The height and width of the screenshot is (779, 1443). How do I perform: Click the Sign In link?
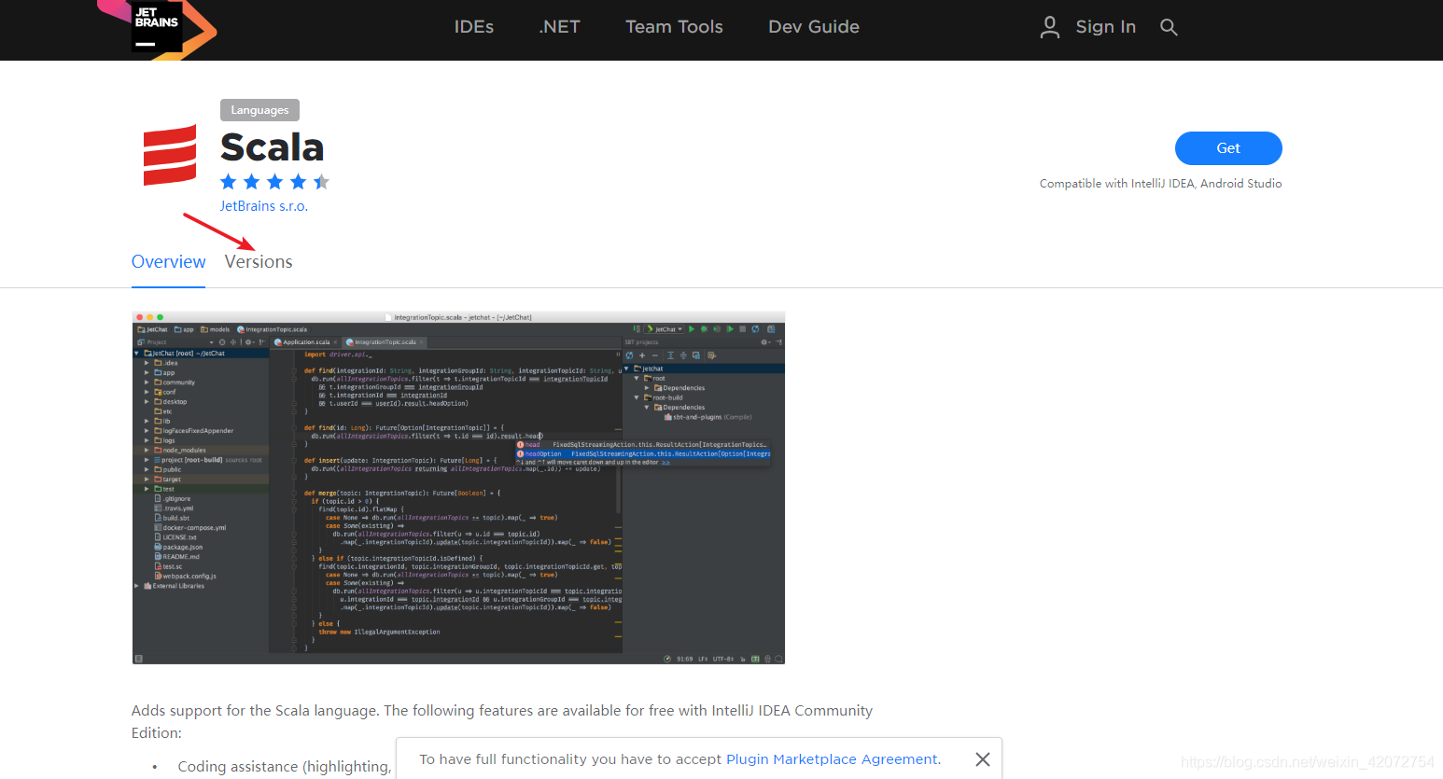(1106, 27)
